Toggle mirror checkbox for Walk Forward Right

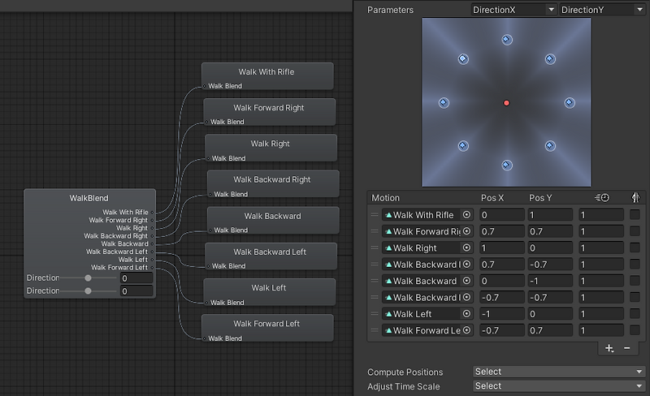(635, 231)
